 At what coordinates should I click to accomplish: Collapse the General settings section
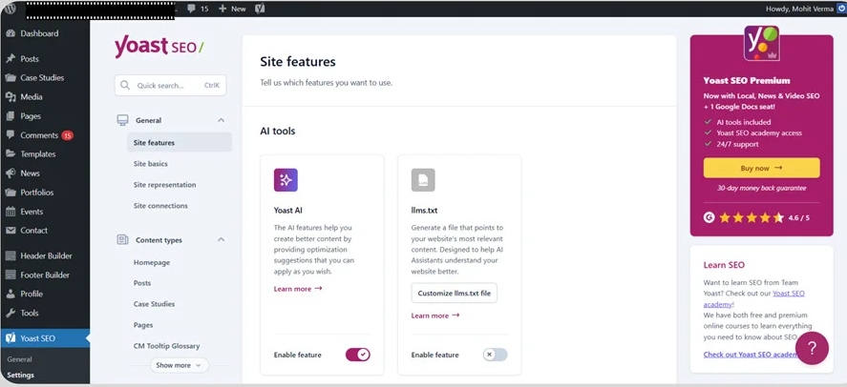pos(221,121)
